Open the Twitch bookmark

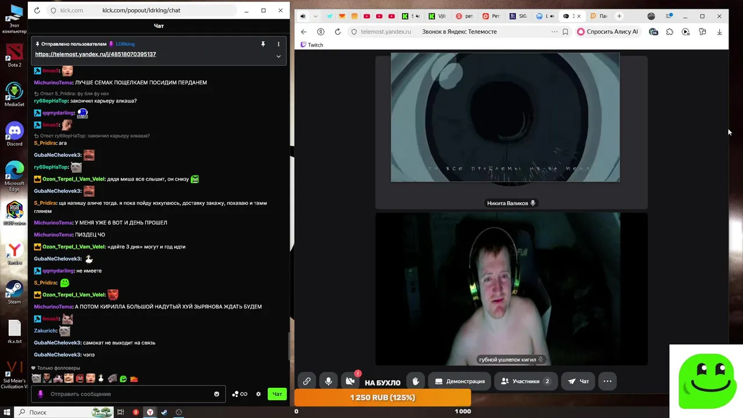point(312,45)
